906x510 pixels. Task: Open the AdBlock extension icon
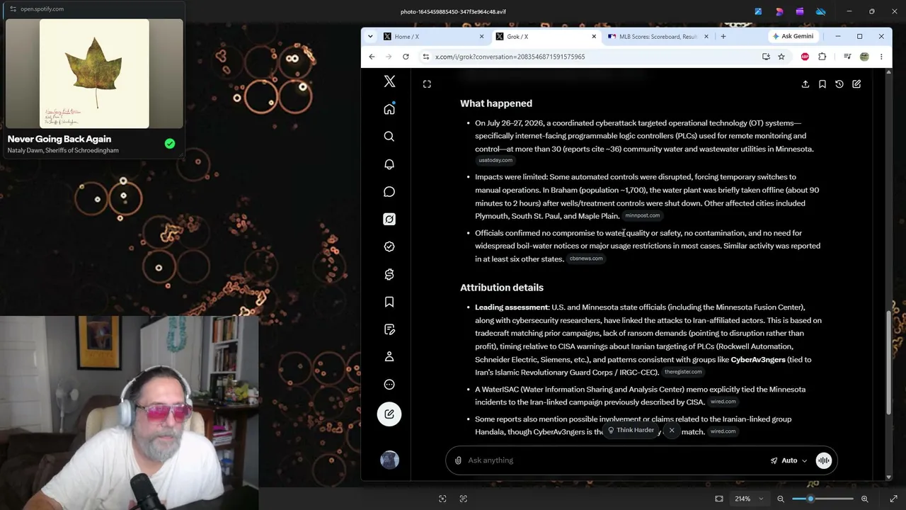tap(805, 57)
